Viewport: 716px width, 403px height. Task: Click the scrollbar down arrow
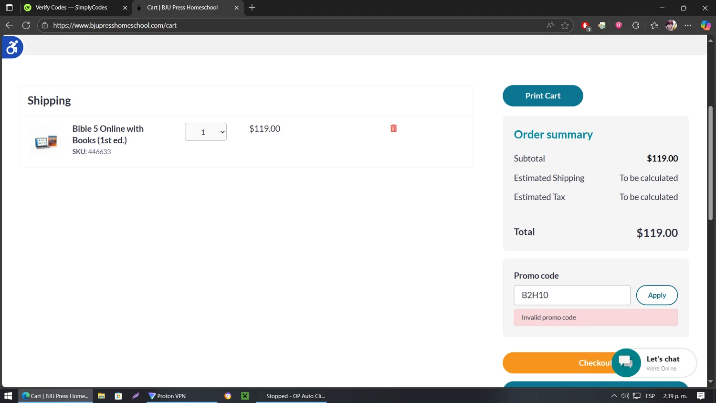click(x=710, y=382)
